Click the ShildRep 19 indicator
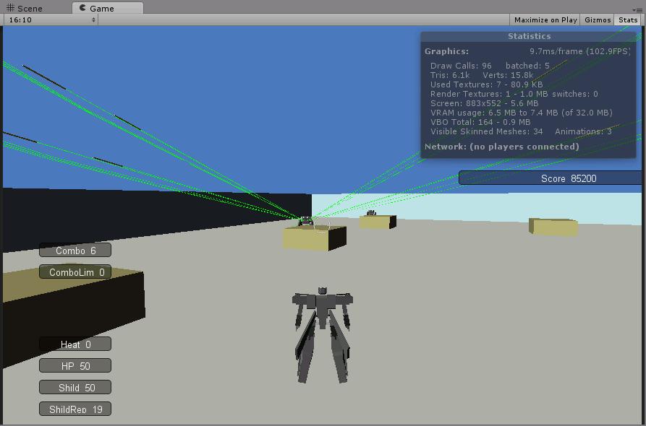This screenshot has height=426, width=646. tap(75, 409)
